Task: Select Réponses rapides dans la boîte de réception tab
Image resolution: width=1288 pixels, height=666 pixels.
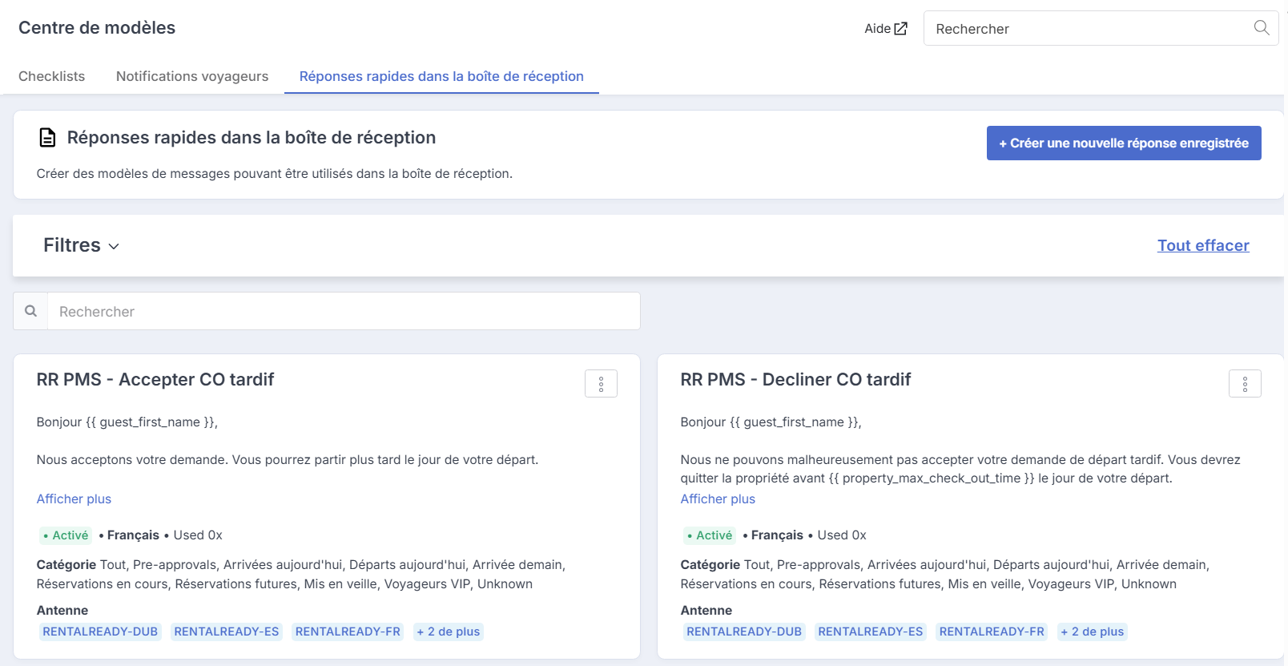Action: click(441, 76)
